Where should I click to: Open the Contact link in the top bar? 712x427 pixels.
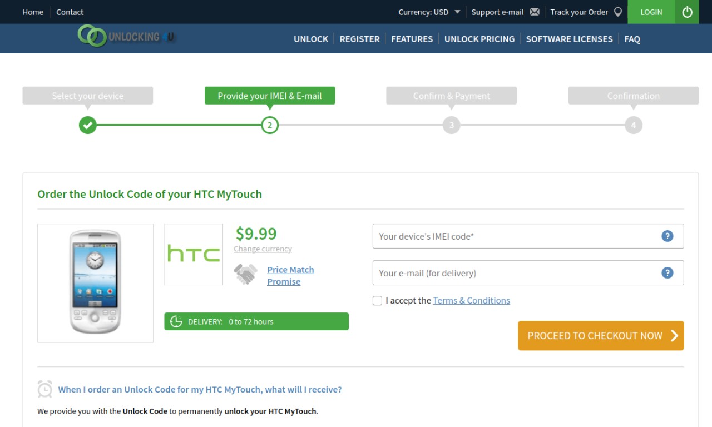point(70,12)
